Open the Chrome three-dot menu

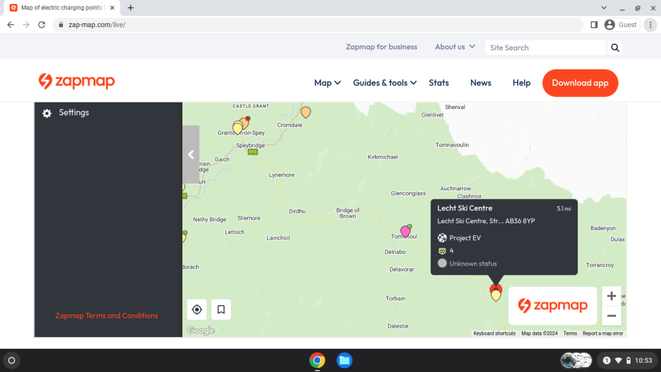[x=650, y=25]
